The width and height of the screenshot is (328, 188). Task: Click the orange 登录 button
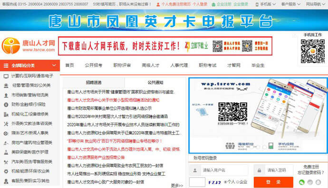[273, 182]
